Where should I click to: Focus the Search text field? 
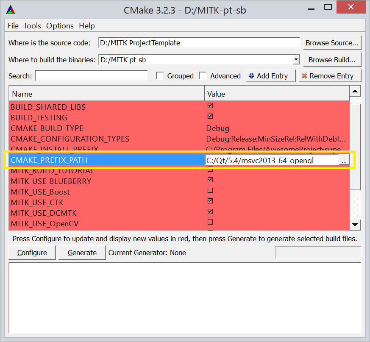click(91, 76)
